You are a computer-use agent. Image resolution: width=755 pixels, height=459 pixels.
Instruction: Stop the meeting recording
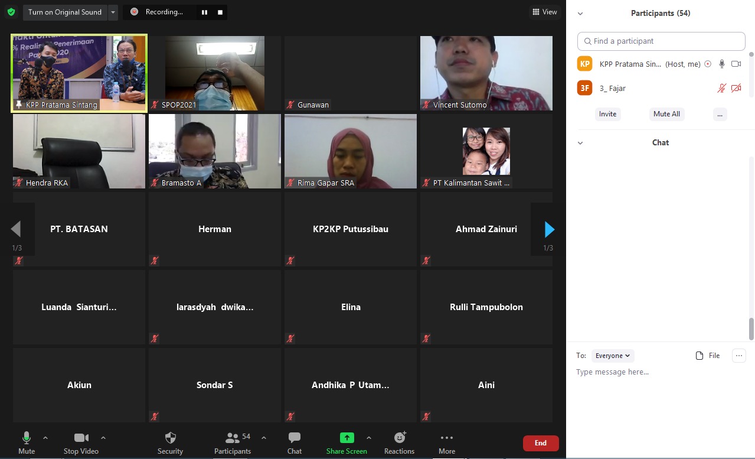[220, 12]
